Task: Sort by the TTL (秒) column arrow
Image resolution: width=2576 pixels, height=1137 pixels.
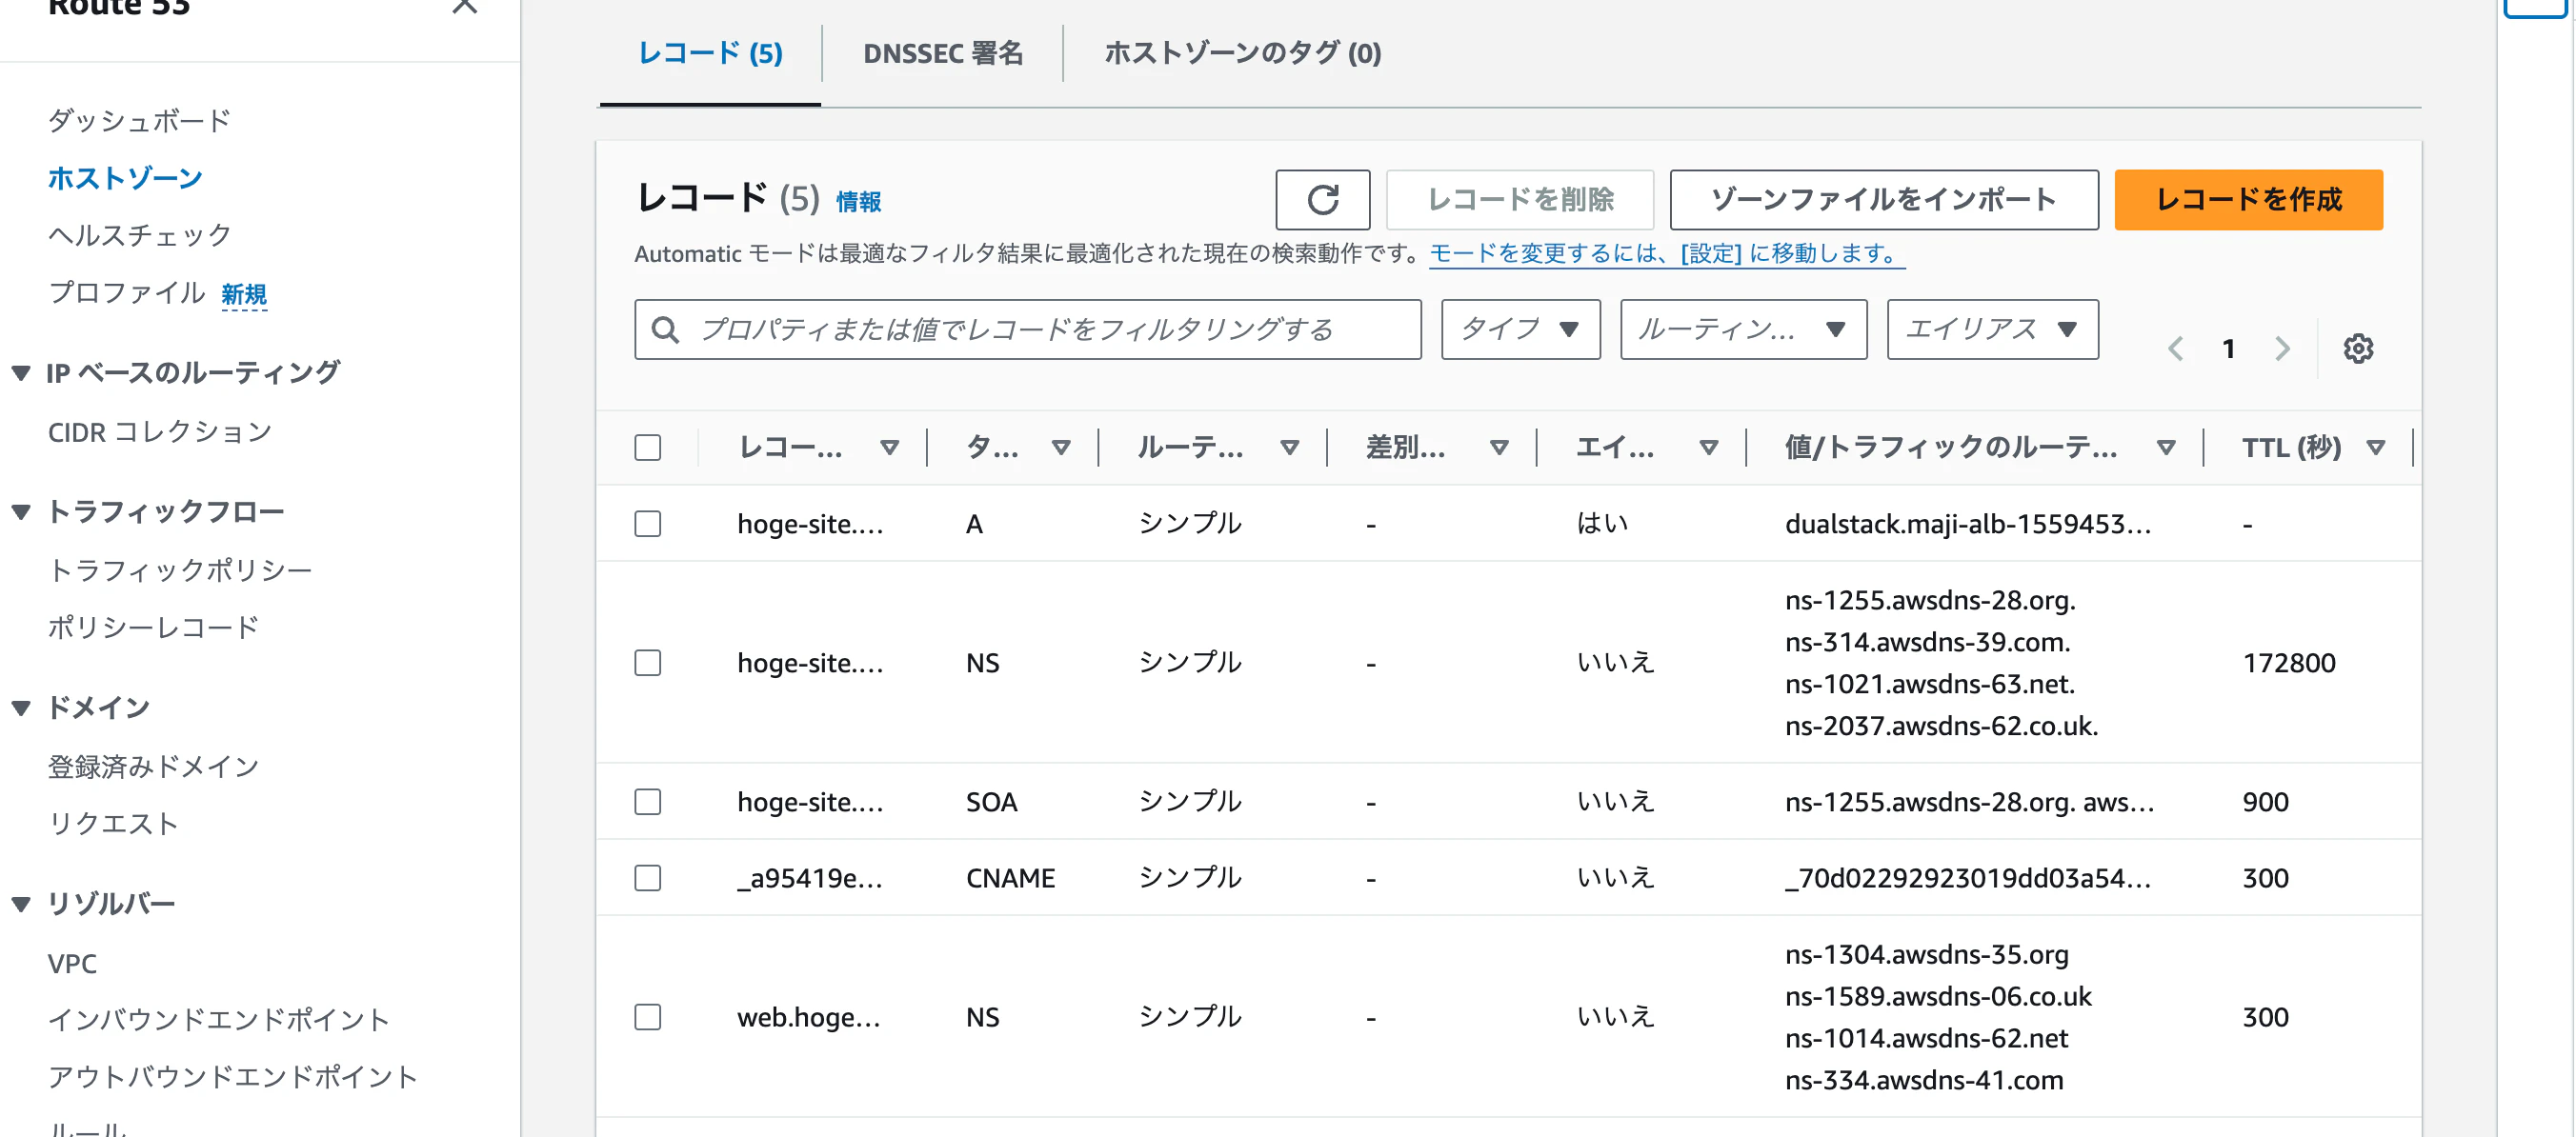Action: tap(2376, 447)
